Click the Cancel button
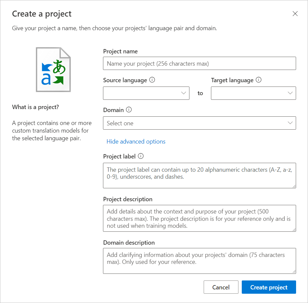308x303 pixels. (221, 287)
